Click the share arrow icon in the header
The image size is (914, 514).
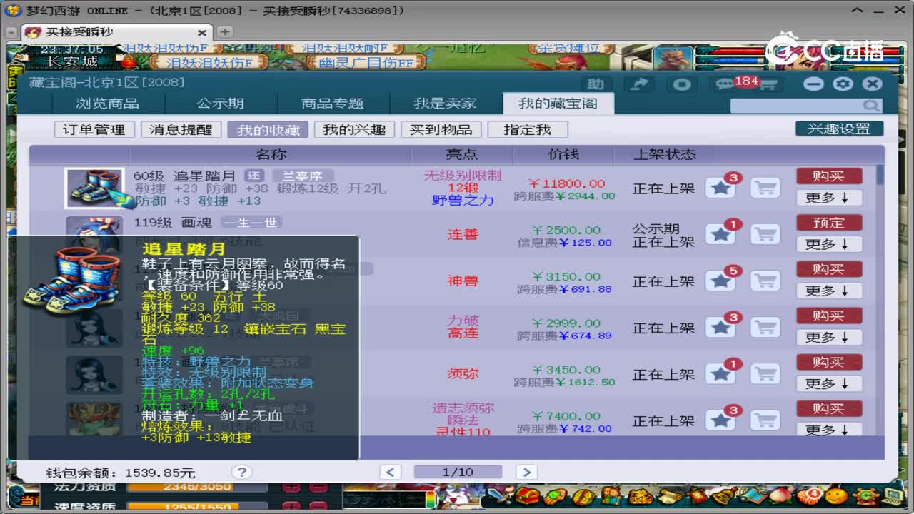(x=639, y=84)
